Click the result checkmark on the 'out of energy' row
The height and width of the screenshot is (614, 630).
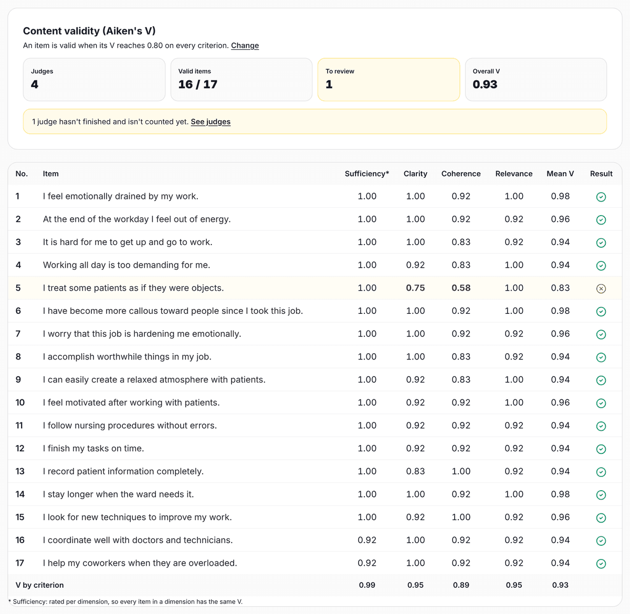pos(601,220)
